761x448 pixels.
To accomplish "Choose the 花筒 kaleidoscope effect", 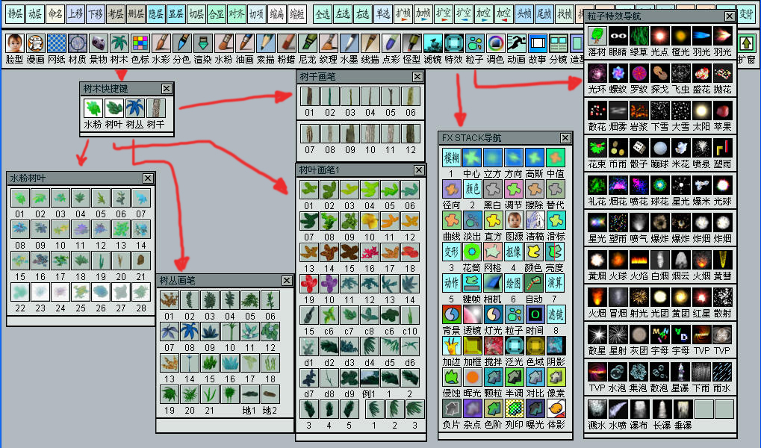I will 472,252.
